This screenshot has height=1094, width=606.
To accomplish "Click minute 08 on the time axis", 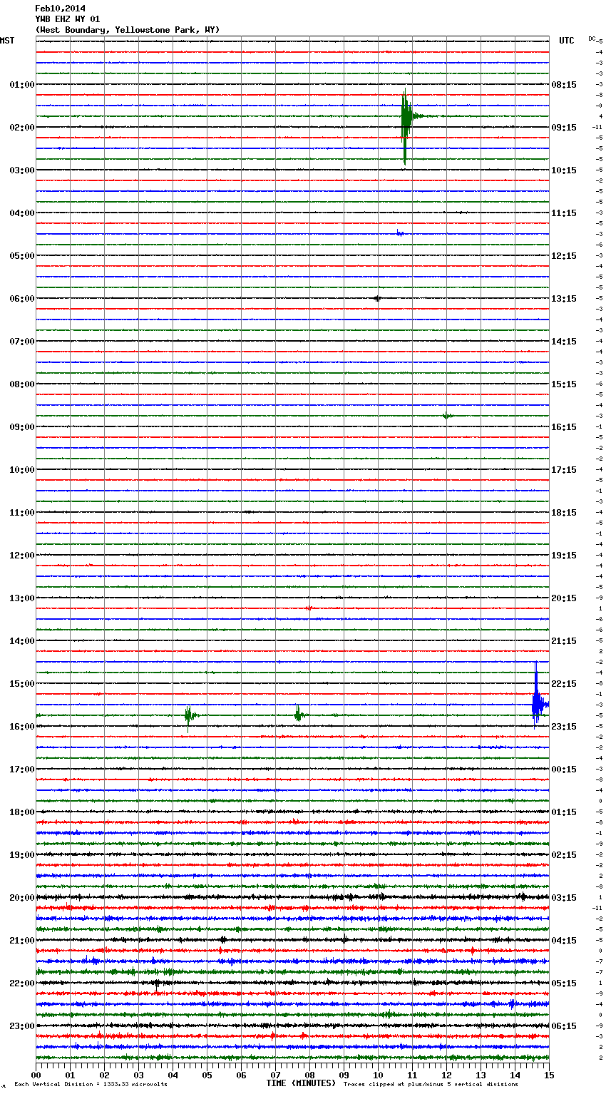I will point(309,1075).
